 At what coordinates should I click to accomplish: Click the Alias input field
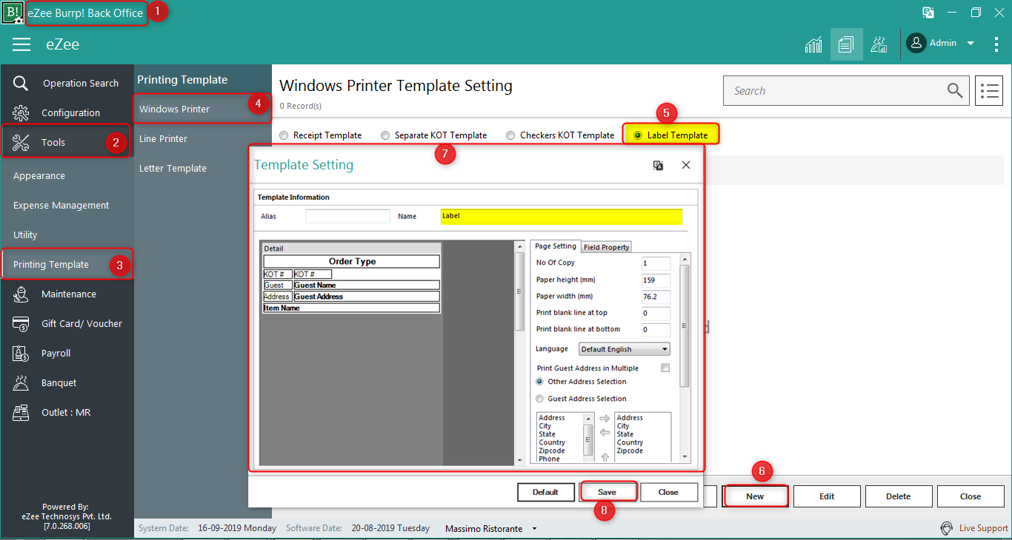coord(347,216)
